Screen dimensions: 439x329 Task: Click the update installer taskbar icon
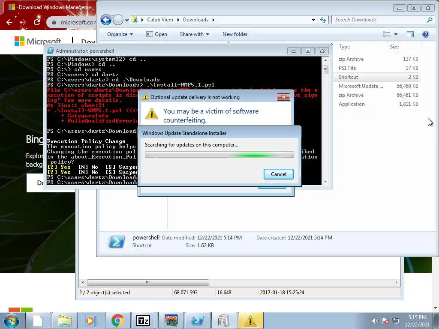[224, 320]
